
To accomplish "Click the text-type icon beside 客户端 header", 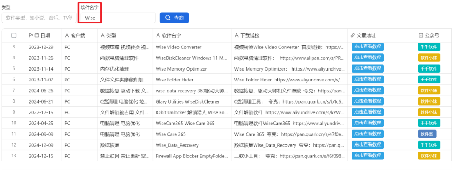I will [67, 35].
